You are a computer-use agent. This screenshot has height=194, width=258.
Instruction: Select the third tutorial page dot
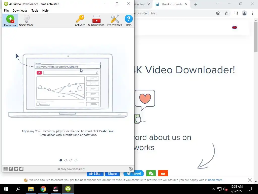(x=71, y=160)
